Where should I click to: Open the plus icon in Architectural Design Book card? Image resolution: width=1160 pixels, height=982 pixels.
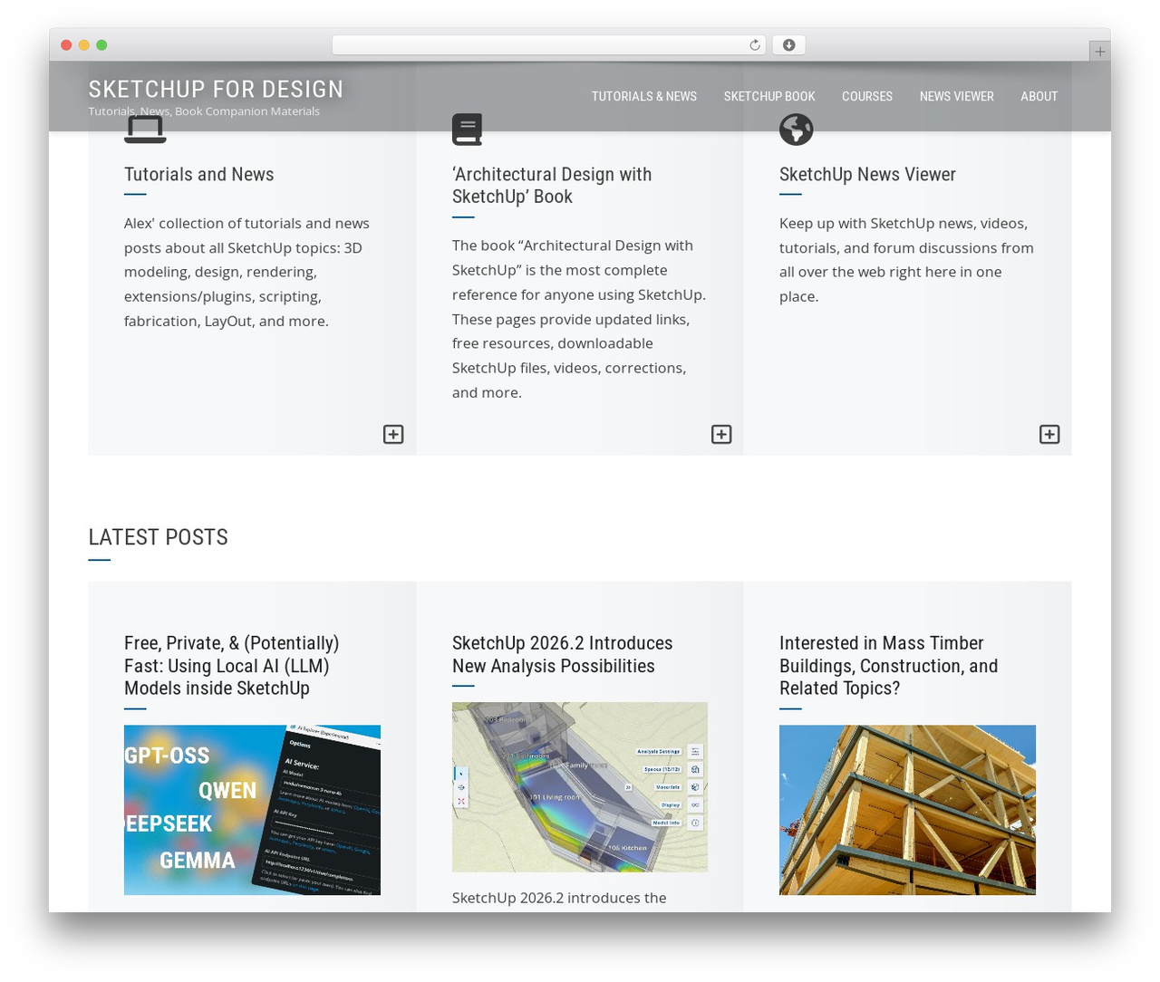coord(721,435)
